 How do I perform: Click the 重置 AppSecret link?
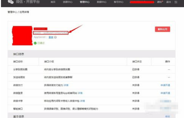pos(51,37)
